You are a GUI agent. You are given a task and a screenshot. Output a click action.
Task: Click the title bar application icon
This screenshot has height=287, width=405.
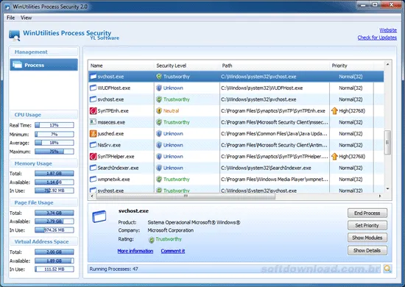pyautogui.click(x=7, y=7)
